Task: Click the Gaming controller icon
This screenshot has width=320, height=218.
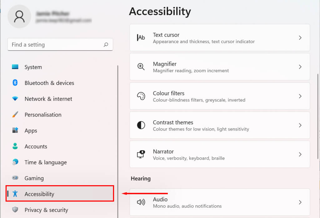Action: point(15,178)
